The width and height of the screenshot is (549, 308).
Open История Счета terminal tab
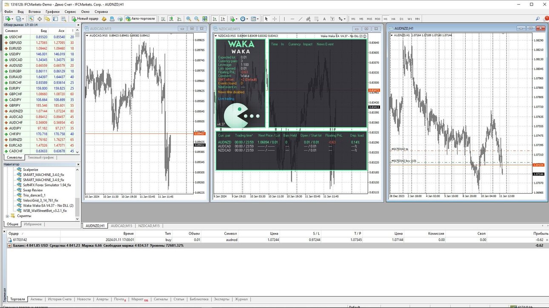coord(60,299)
